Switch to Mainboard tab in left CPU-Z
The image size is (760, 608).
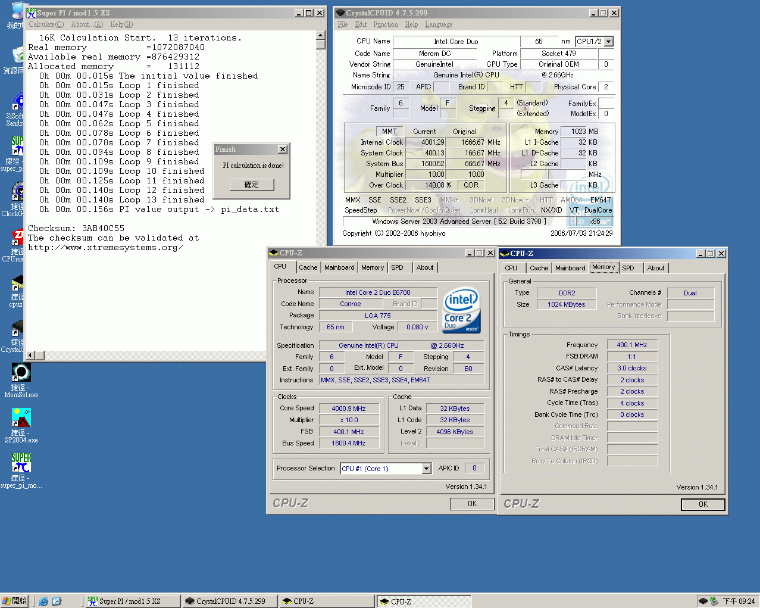[339, 267]
